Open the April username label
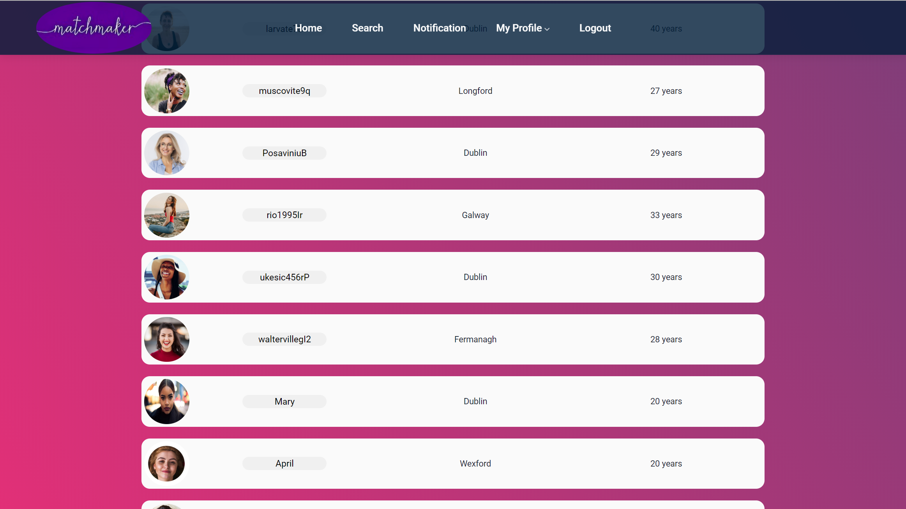The height and width of the screenshot is (509, 906). (x=284, y=463)
